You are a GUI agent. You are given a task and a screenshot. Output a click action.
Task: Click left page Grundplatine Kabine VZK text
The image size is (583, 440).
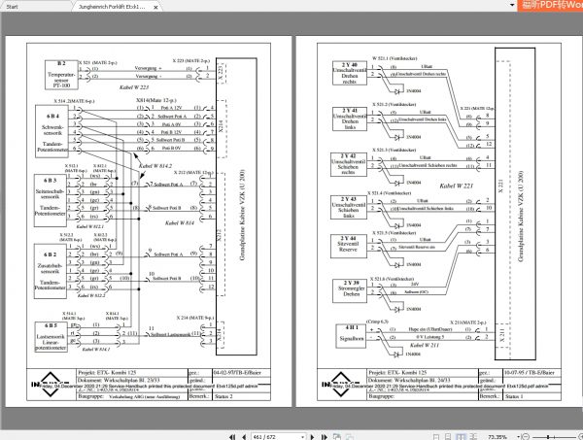pyautogui.click(x=242, y=215)
